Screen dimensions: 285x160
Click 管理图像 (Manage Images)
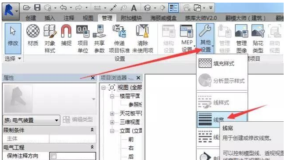pos(241,39)
